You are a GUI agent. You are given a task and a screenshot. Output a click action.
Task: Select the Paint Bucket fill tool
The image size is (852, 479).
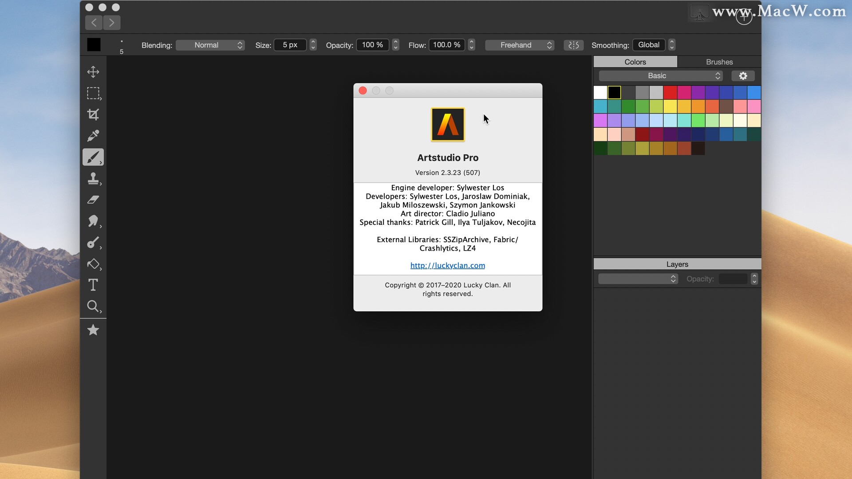coord(93,264)
